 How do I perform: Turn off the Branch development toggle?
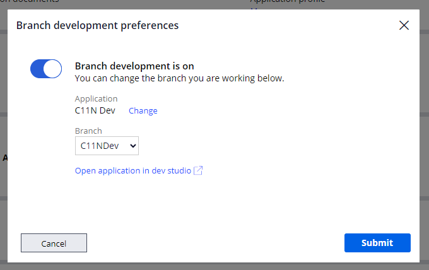point(46,69)
